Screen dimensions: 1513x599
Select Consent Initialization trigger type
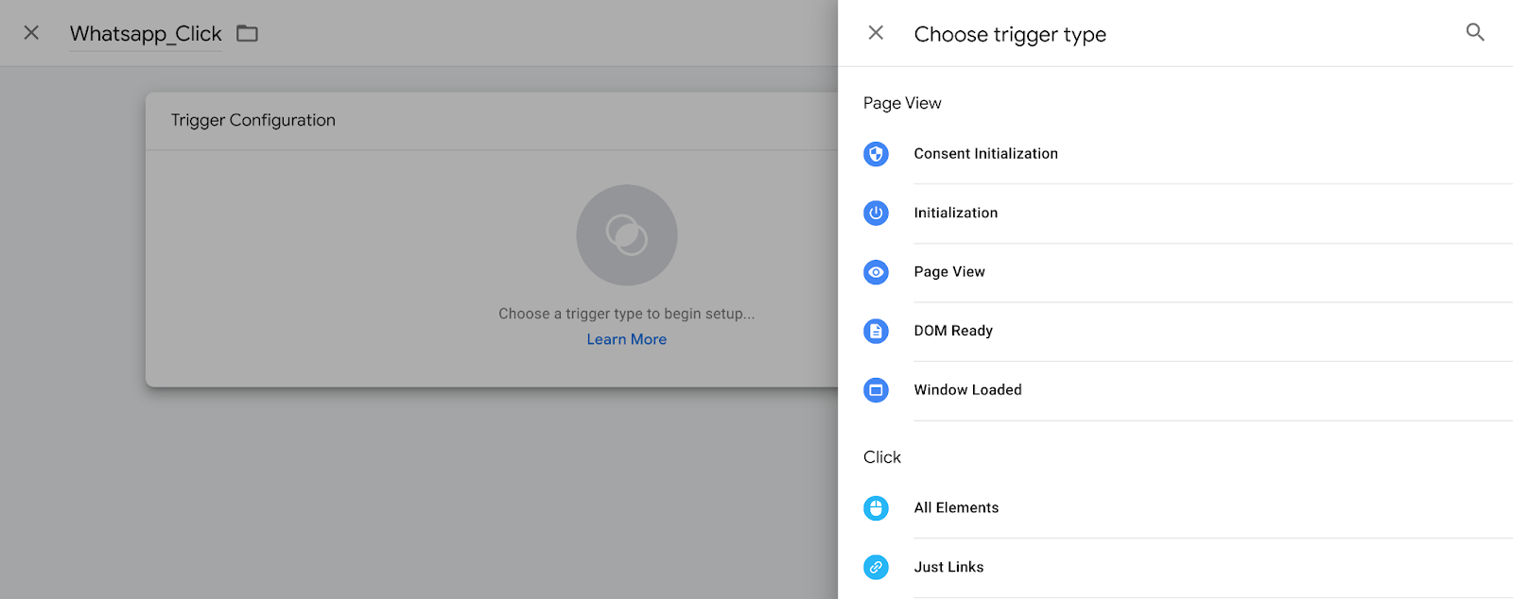1175,154
